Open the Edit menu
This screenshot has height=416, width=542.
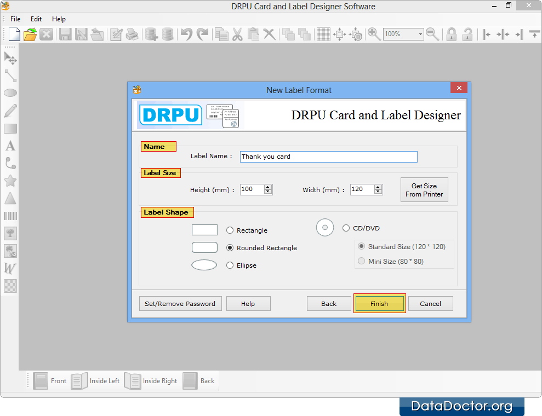pyautogui.click(x=36, y=19)
